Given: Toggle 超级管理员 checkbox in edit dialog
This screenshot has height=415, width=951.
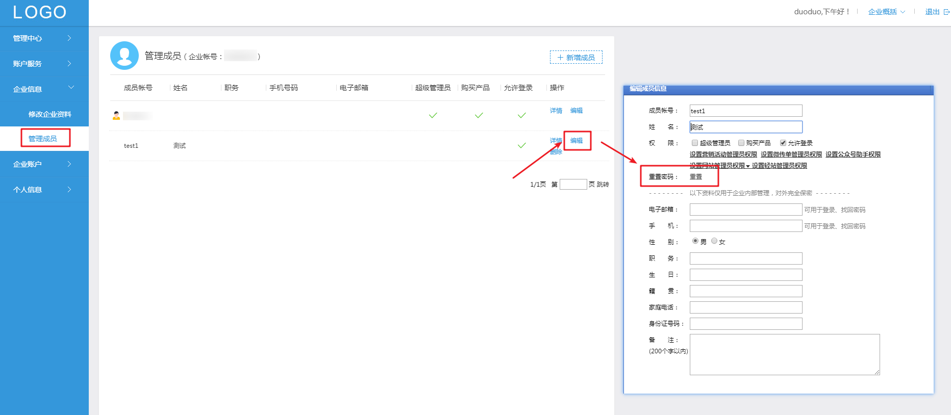Looking at the screenshot, I should pyautogui.click(x=694, y=143).
